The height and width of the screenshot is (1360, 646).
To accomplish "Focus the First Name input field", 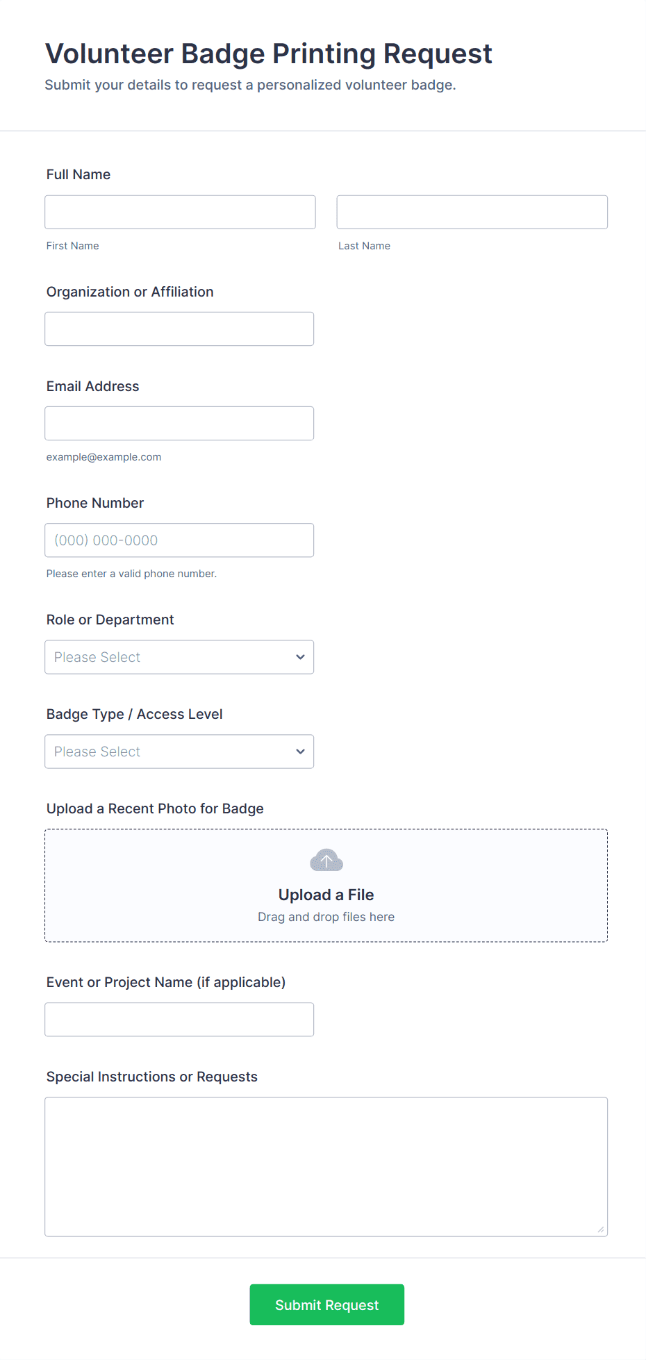I will tap(180, 212).
